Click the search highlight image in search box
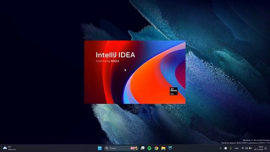270x152 pixels. coord(134,148)
